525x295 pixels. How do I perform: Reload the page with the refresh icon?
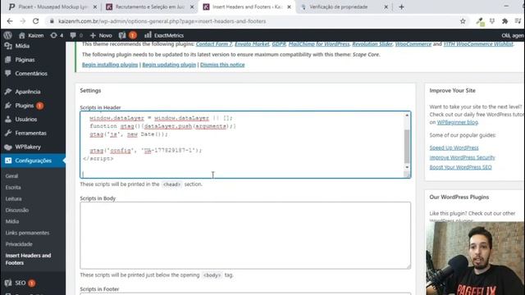pyautogui.click(x=35, y=21)
